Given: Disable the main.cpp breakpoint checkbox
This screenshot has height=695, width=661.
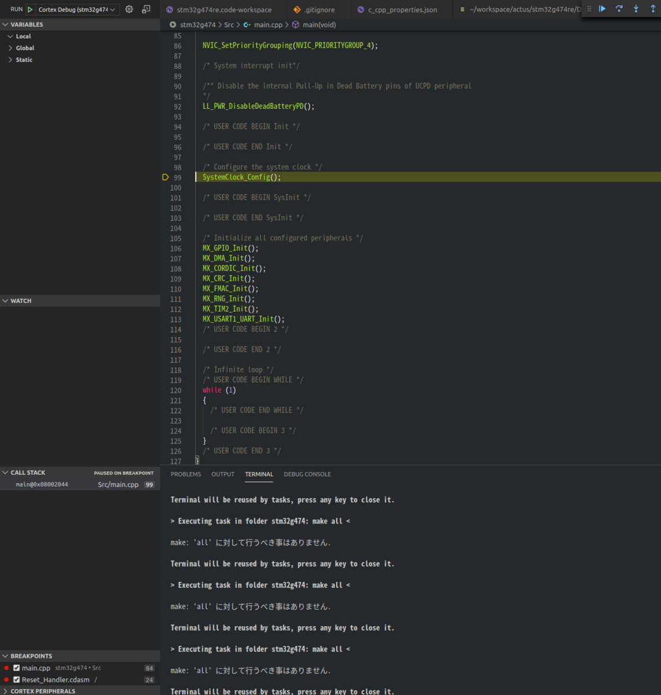Looking at the screenshot, I should pyautogui.click(x=16, y=668).
